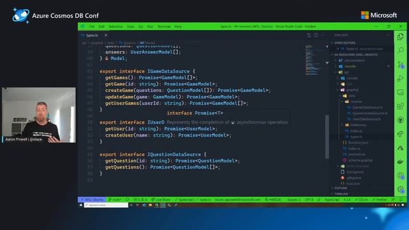Click the Azure account entry in the status bar
This screenshot has width=409, height=230.
[237, 199]
